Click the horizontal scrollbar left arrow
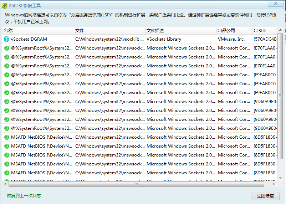The image size is (286, 205). tap(5, 184)
